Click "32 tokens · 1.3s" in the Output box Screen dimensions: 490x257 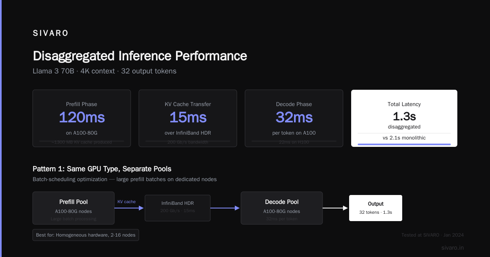coord(376,212)
